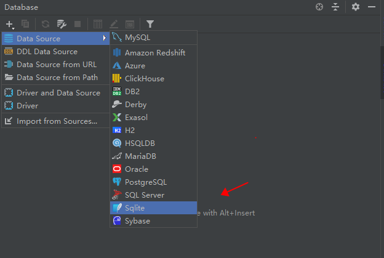Select Sqlite in the data source list
The height and width of the screenshot is (258, 384).
tap(135, 208)
